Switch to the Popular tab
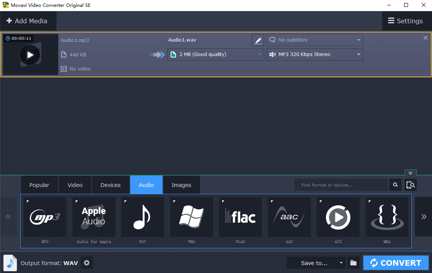Image resolution: width=432 pixels, height=273 pixels. pyautogui.click(x=40, y=185)
